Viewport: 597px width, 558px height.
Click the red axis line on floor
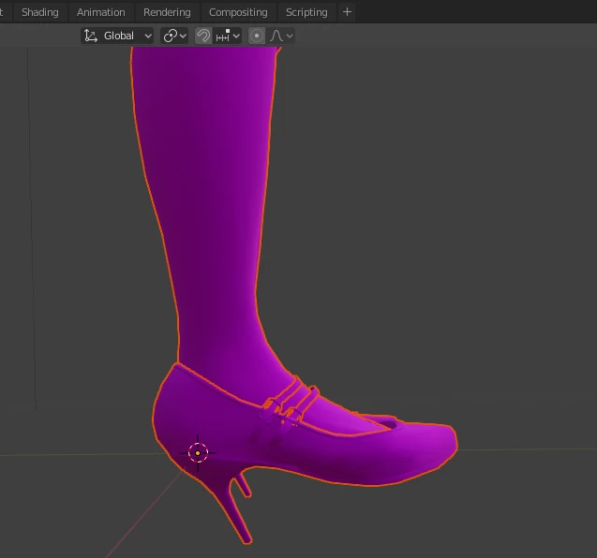[x=146, y=513]
